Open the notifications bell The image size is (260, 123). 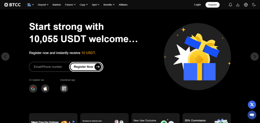[x=230, y=5]
